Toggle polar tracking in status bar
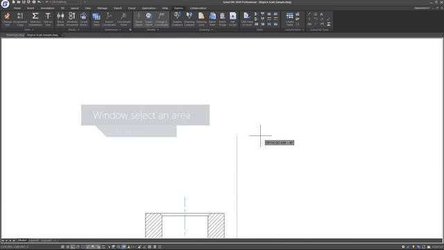 (x=78, y=247)
